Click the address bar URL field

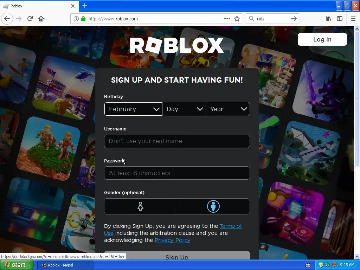tap(156, 19)
